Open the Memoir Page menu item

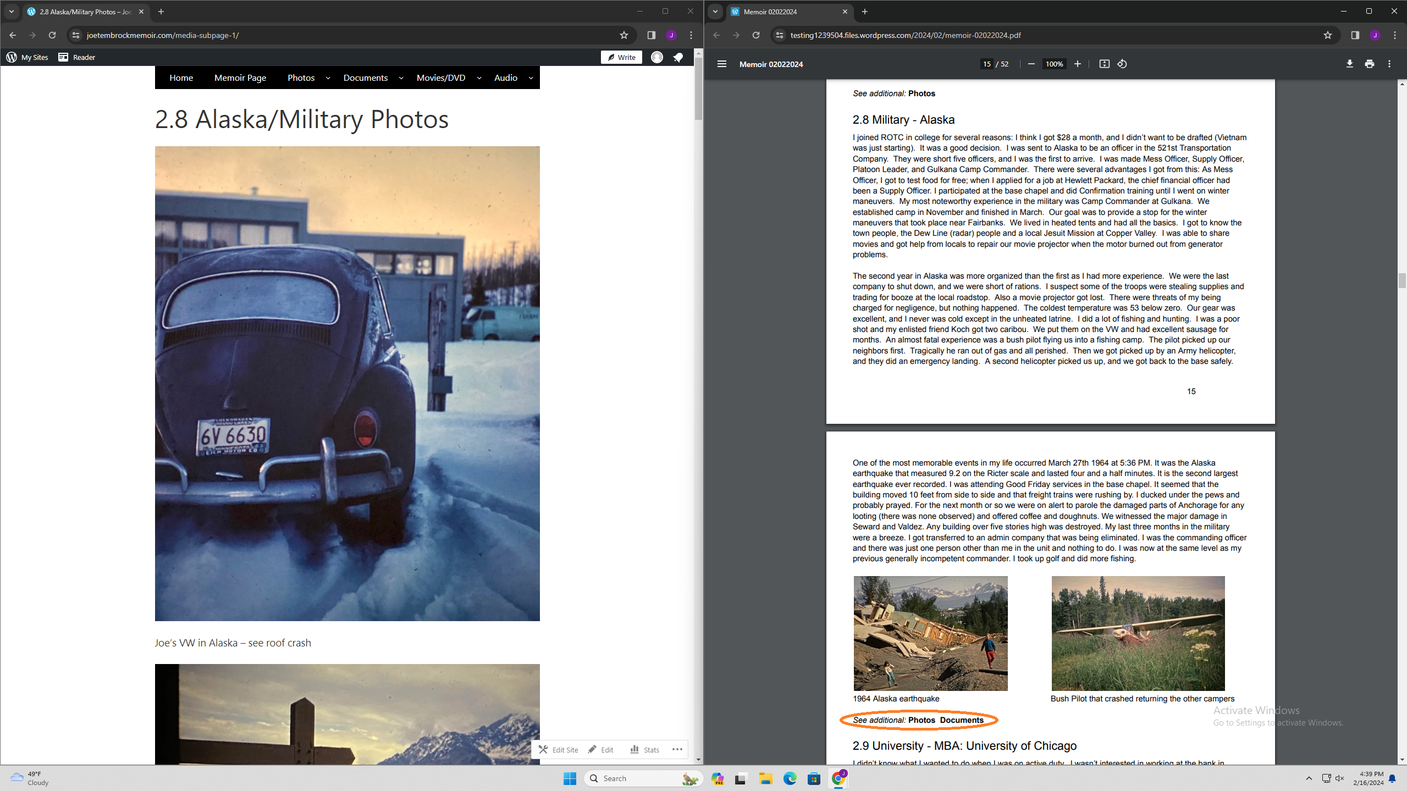[240, 78]
